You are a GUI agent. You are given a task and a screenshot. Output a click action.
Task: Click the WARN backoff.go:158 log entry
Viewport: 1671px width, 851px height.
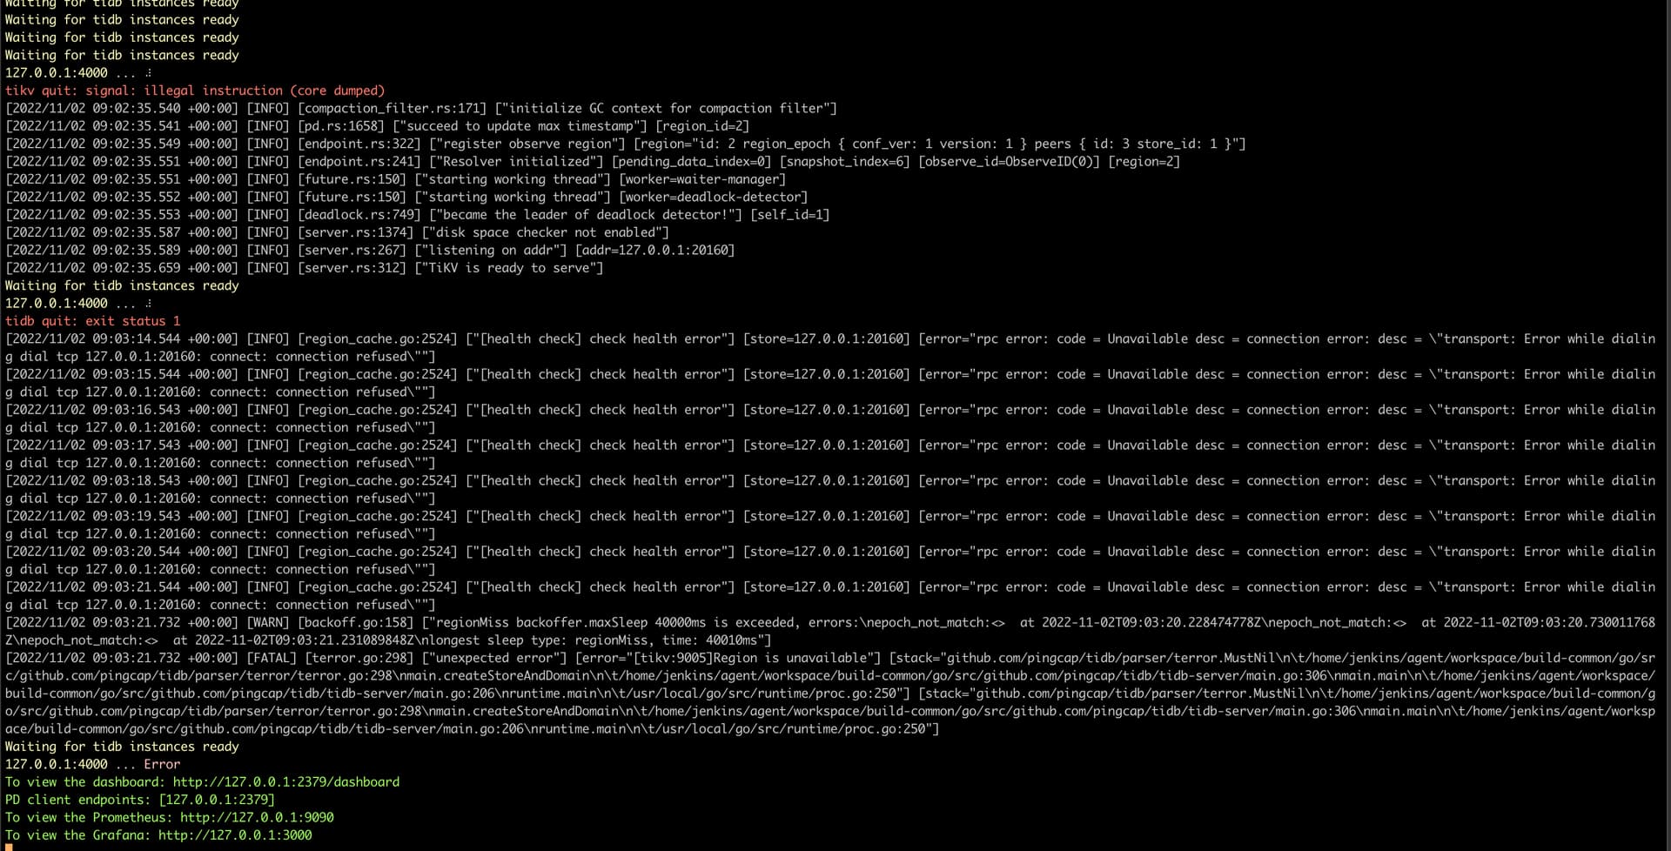coord(830,632)
